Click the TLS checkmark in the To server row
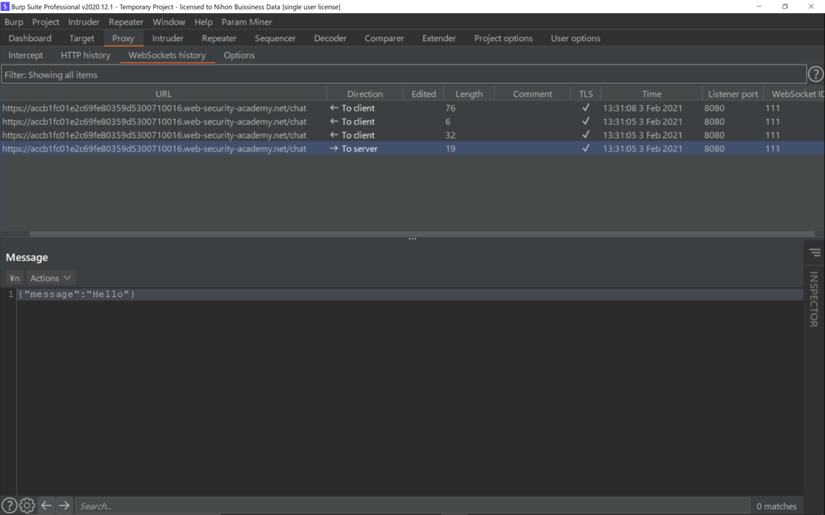 pos(586,148)
